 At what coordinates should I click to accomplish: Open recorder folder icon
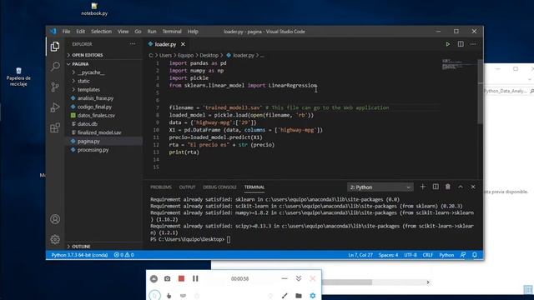click(299, 296)
